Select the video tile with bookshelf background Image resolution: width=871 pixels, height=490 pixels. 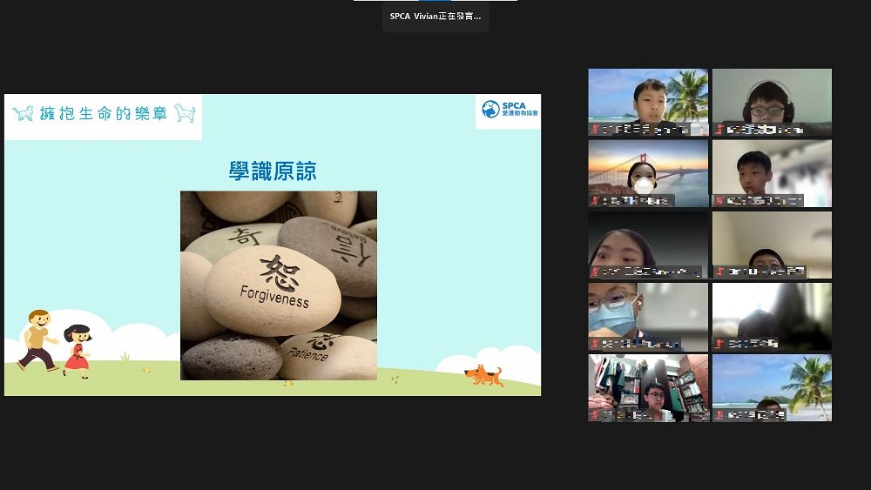(648, 386)
